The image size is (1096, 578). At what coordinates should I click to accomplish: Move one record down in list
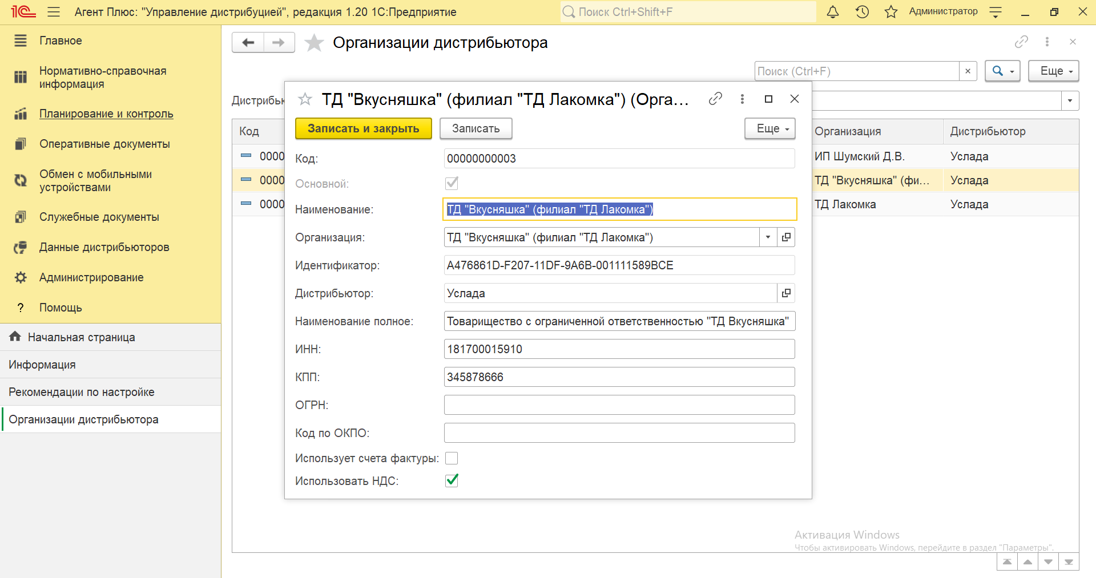tap(1048, 562)
